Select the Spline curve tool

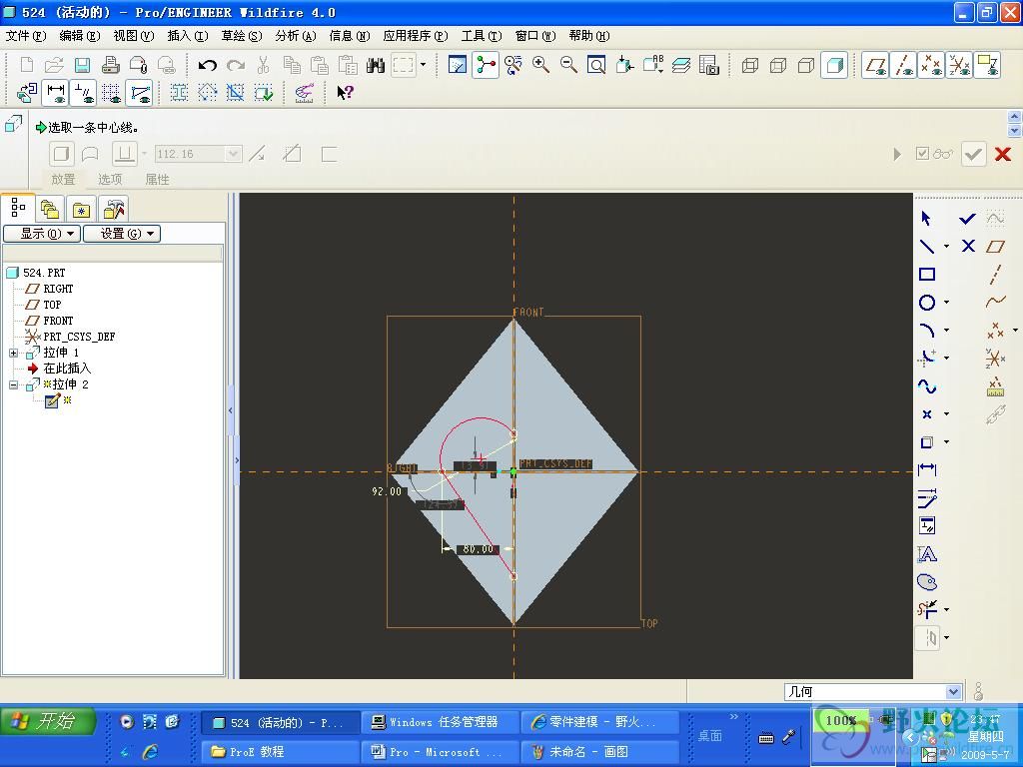pos(926,386)
